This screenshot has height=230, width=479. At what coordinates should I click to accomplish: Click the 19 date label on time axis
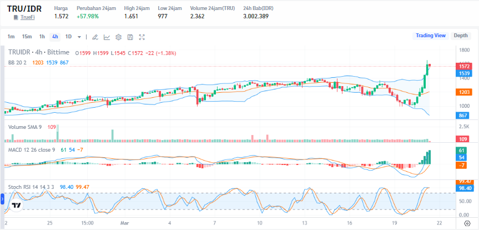(395, 222)
